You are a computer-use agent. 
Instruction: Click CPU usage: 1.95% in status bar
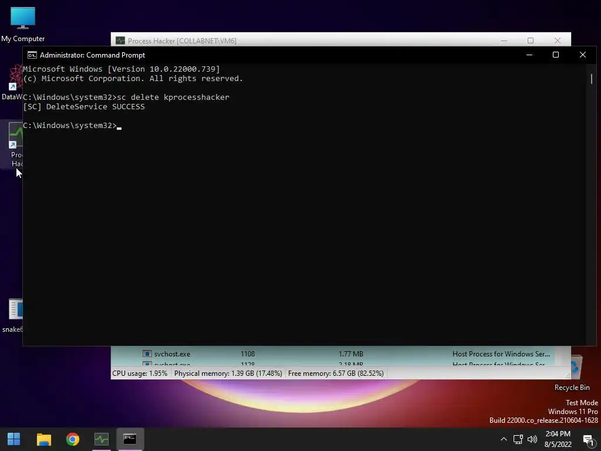140,373
